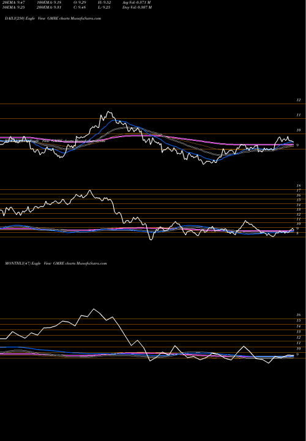Viewport: 306px width, 441px height.
Task: Click the close price C: 9.48
Action: [80, 7]
